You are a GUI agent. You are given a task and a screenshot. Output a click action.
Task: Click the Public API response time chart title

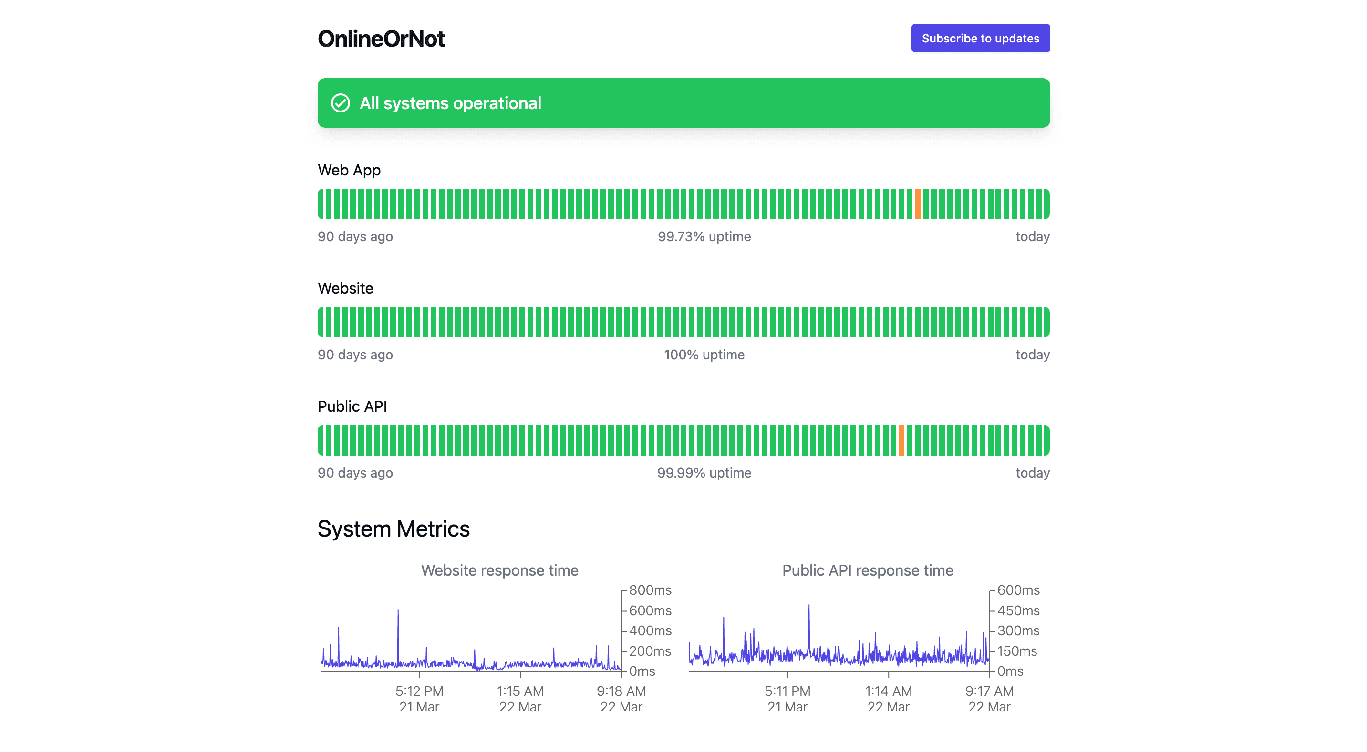(x=868, y=570)
